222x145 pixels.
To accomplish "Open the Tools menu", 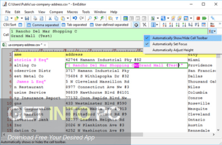I will pyautogui.click(x=86, y=12).
